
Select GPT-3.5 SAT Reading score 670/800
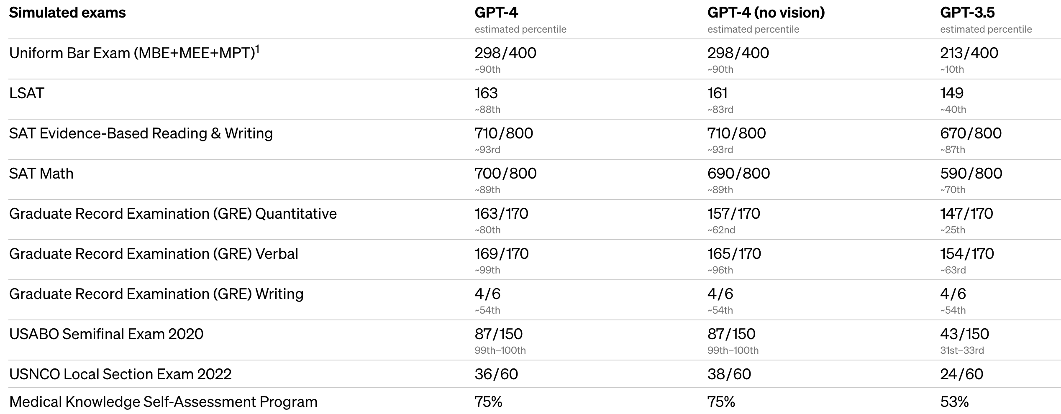[x=971, y=133]
